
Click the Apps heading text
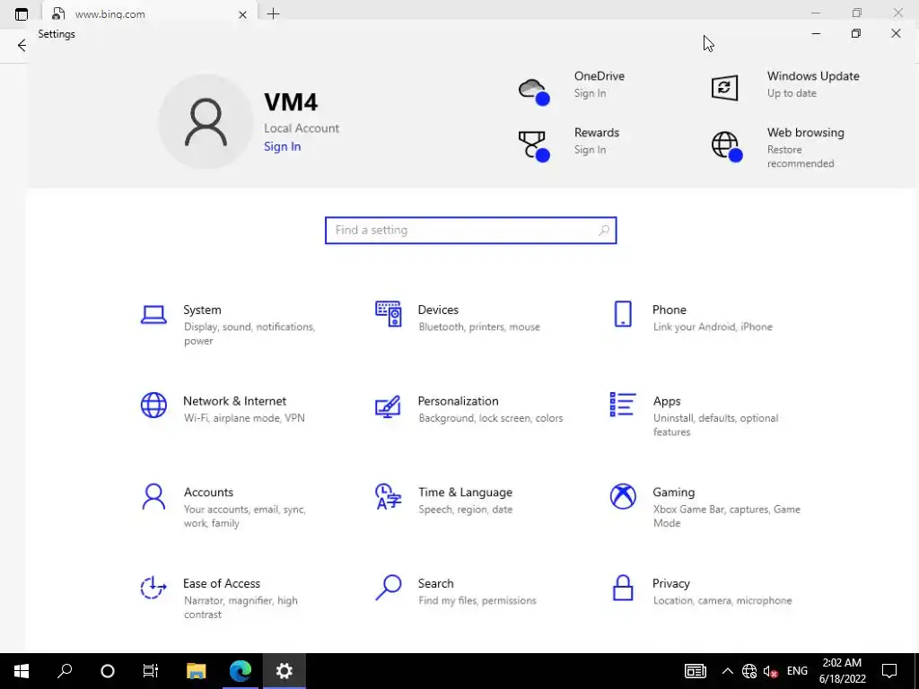pos(667,402)
